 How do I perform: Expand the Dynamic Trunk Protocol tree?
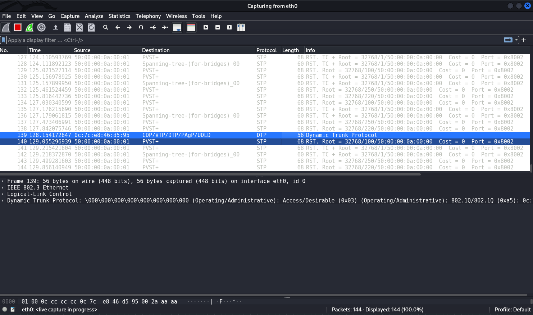(x=3, y=201)
